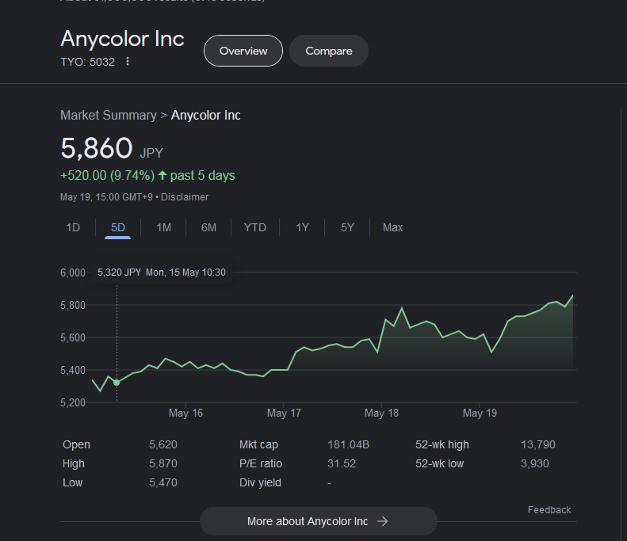627x541 pixels.
Task: Click the Low value 5,470
Action: [x=163, y=482]
